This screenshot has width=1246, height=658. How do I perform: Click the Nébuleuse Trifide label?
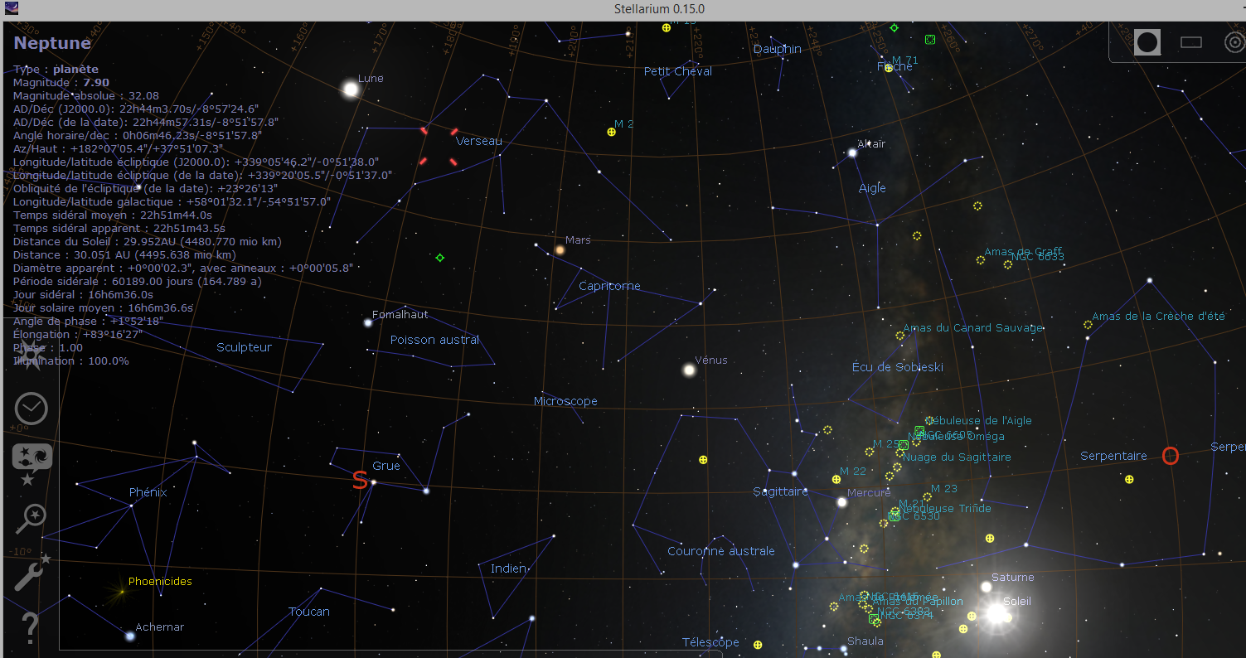coord(945,509)
